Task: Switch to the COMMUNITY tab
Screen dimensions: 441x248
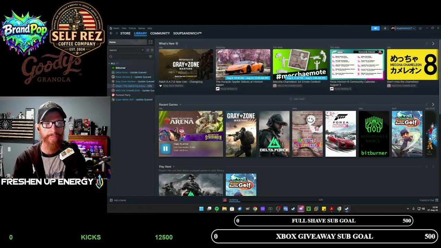Action: pyautogui.click(x=160, y=33)
